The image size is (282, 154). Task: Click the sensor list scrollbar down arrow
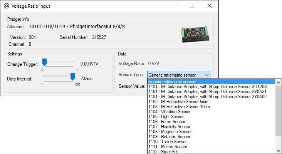[278, 151]
